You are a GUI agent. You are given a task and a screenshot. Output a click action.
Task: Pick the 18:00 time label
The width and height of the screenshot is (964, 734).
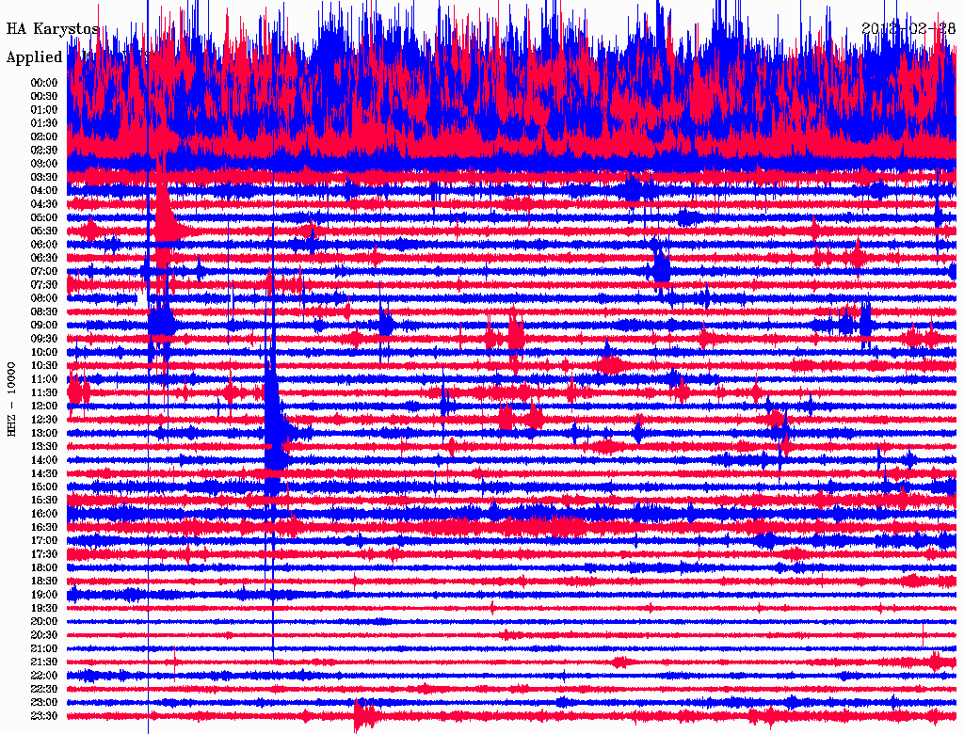pos(44,568)
